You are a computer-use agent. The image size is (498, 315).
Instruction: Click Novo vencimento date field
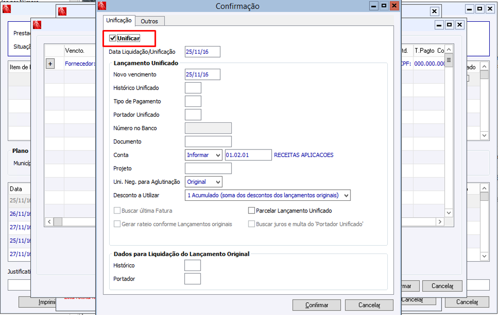tap(202, 75)
